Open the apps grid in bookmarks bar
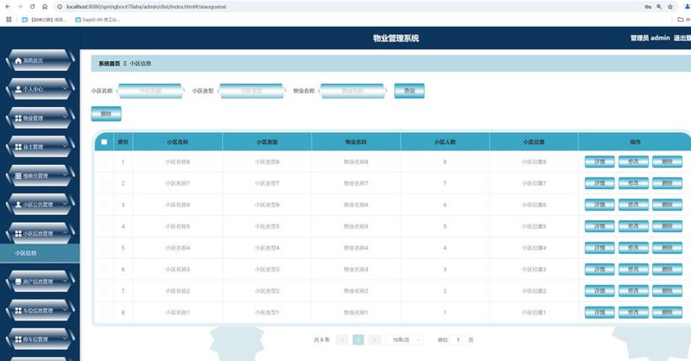The width and height of the screenshot is (691, 361). 9,19
